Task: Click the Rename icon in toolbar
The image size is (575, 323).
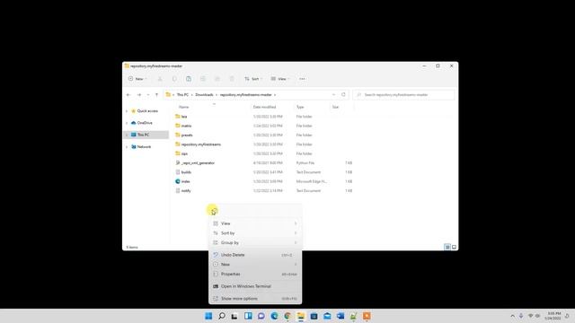Action: coord(203,79)
